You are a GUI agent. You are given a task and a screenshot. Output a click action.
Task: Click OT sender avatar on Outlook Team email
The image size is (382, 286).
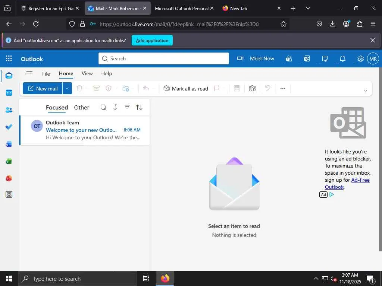pyautogui.click(x=37, y=126)
